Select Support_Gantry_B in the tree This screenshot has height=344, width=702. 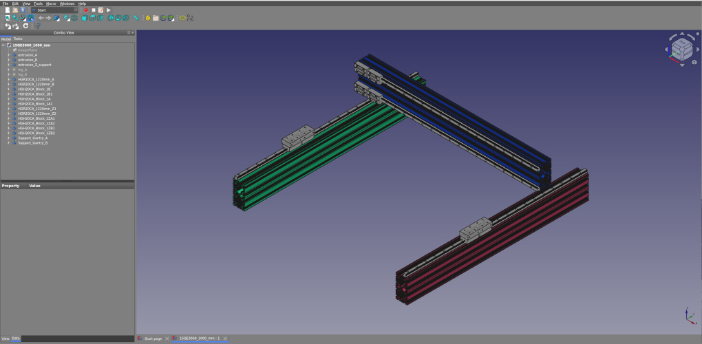click(32, 142)
